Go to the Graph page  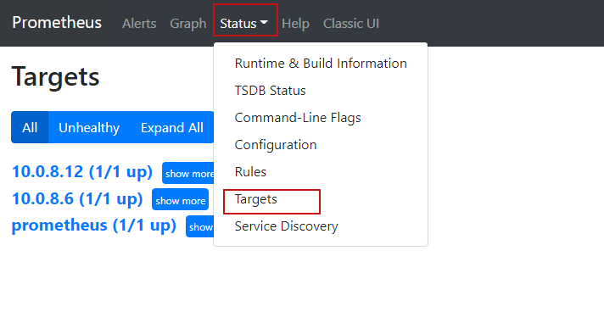pos(188,24)
